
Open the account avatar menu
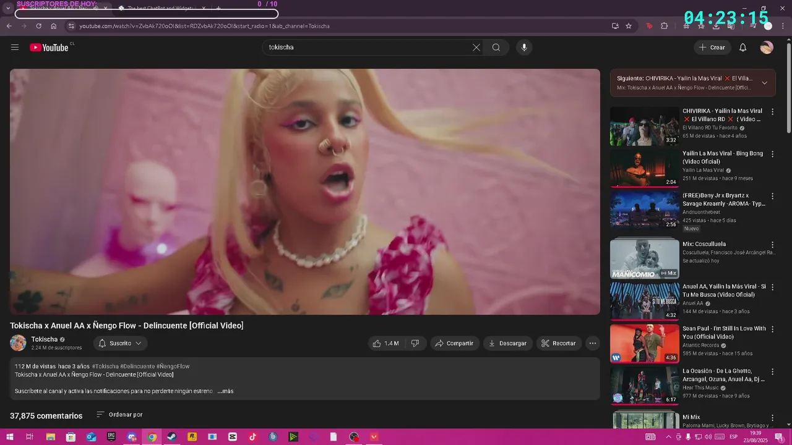pyautogui.click(x=767, y=48)
